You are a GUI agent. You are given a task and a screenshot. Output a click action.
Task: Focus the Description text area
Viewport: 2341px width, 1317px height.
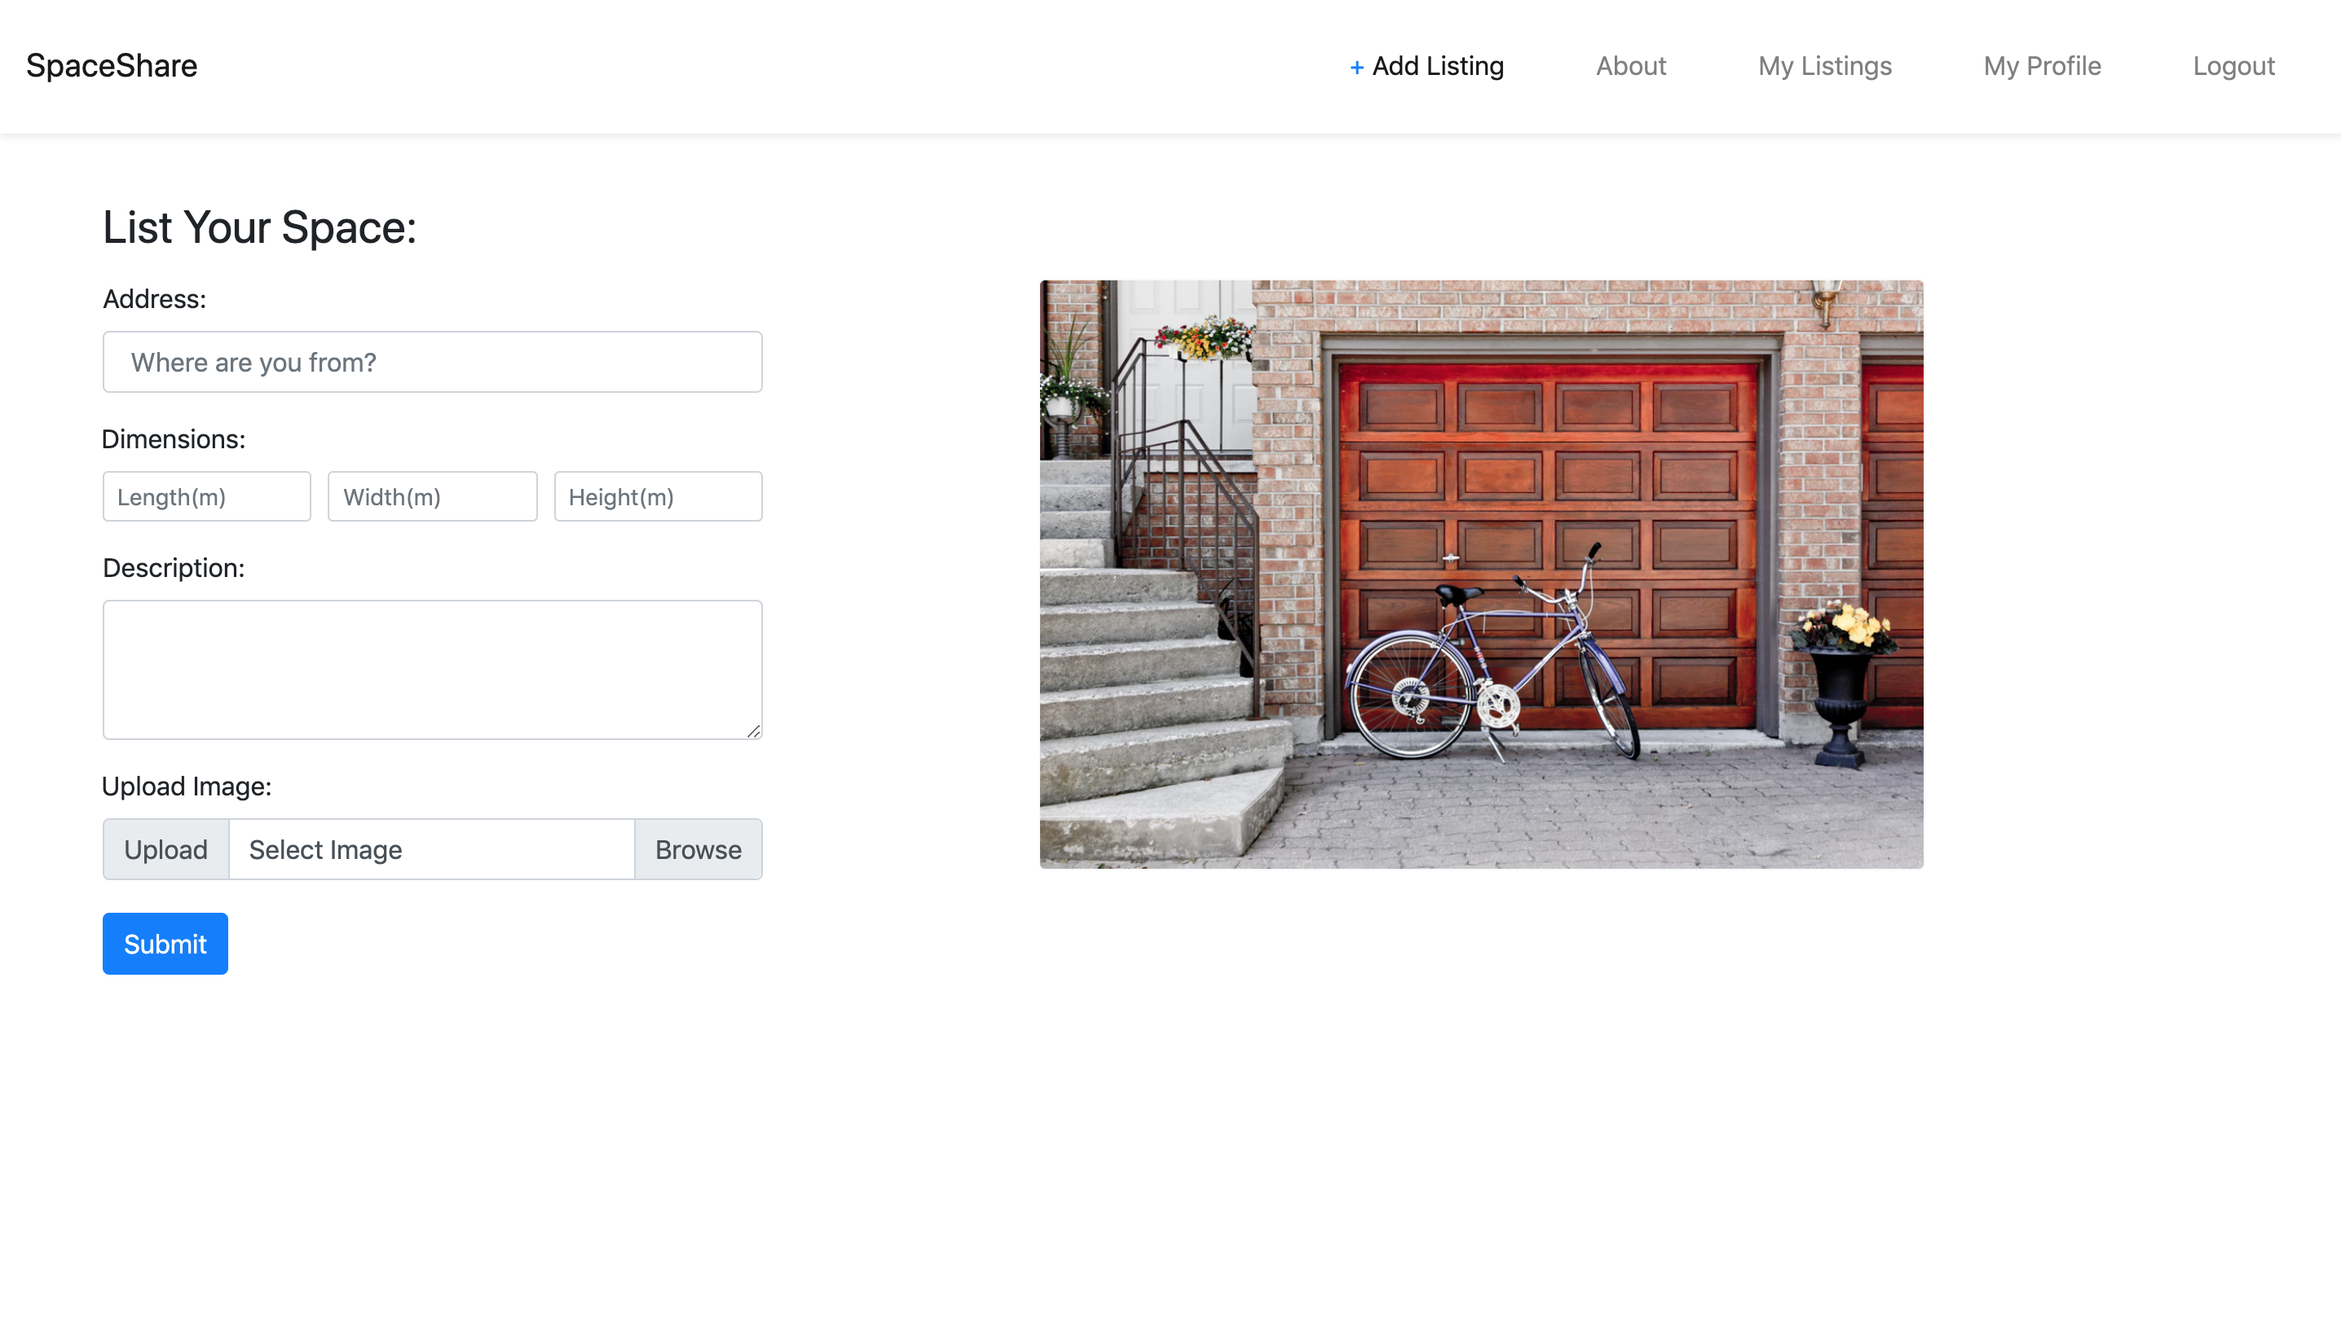tap(433, 670)
